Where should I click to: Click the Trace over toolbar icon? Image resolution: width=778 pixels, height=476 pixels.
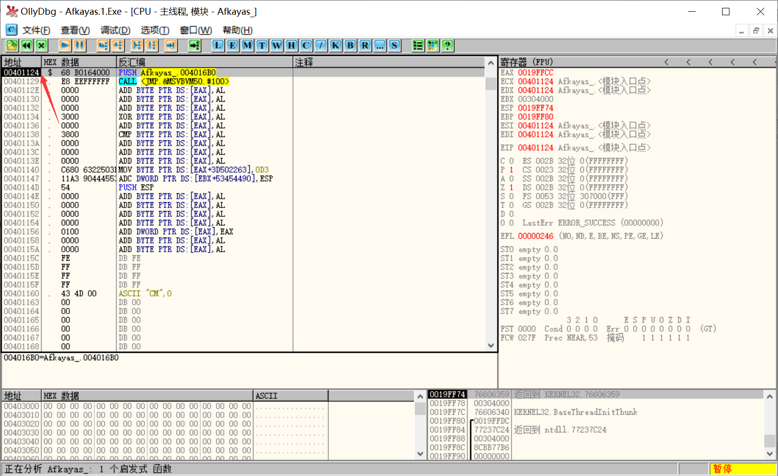point(152,46)
